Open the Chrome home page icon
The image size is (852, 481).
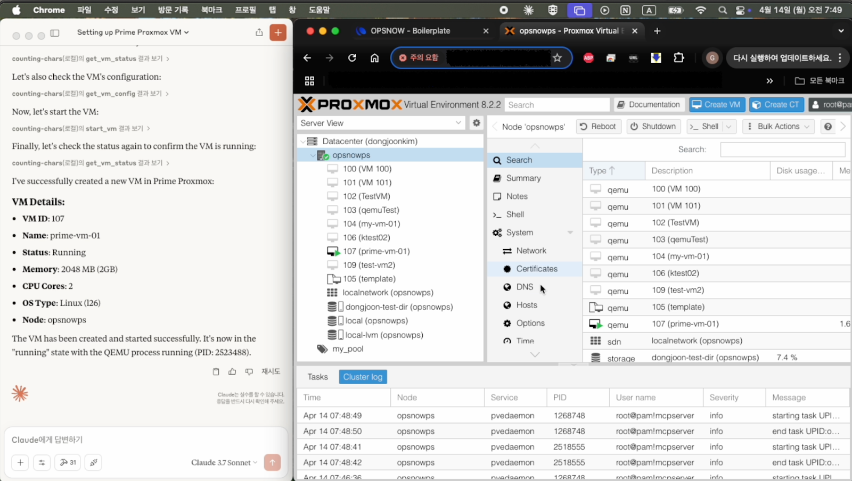click(375, 58)
